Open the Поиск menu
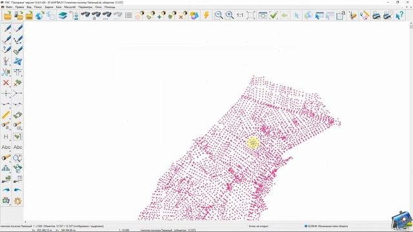The image size is (413, 232). click(x=38, y=7)
